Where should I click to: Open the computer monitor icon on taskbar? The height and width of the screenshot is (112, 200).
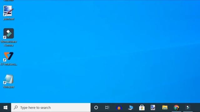tap(131, 108)
